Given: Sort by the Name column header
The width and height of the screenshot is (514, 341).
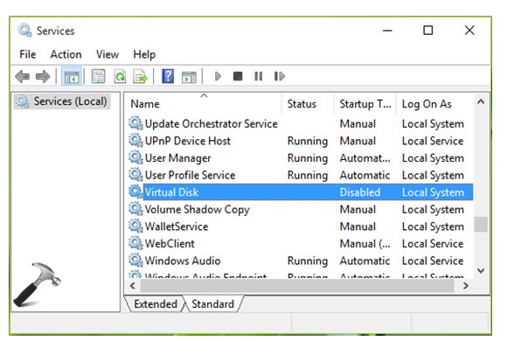Looking at the screenshot, I should coord(203,104).
